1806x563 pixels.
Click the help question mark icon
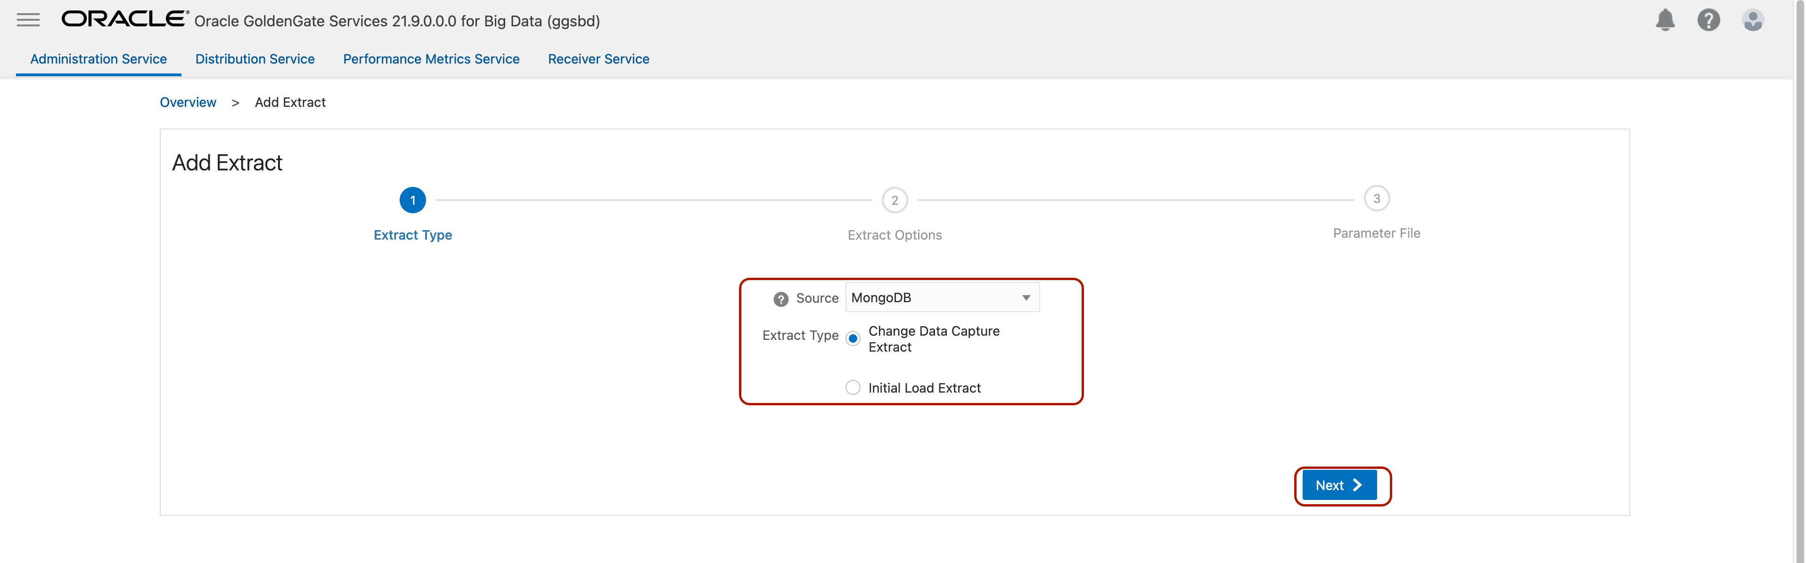[x=1708, y=20]
